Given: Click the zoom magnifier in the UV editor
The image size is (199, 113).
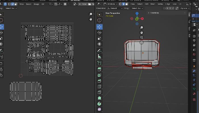Looking at the screenshot, I should pyautogui.click(x=91, y=14).
